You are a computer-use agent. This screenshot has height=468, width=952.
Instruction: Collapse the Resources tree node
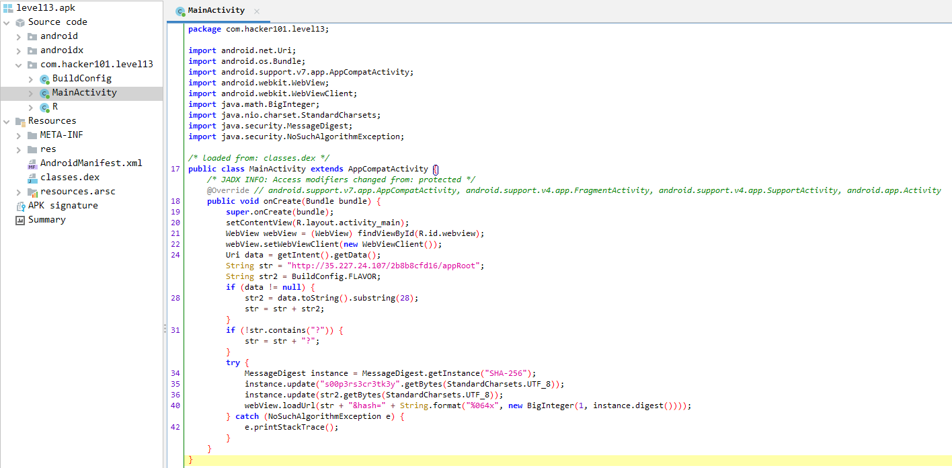click(x=6, y=121)
